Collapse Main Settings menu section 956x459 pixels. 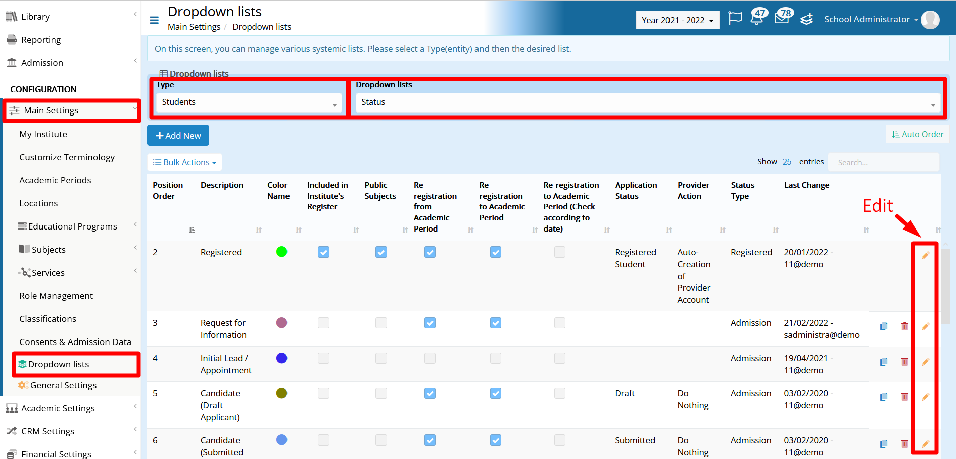point(71,110)
